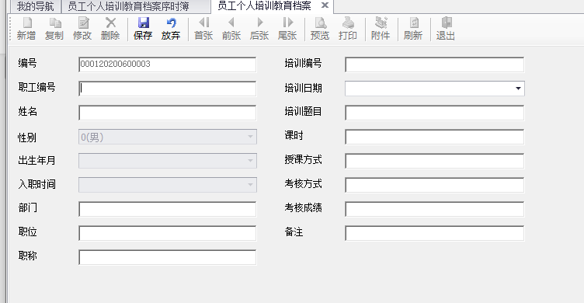Screen dimensions: 584x303
Task: Close the 员工个人培训教育档案 tab
Action: coord(325,5)
